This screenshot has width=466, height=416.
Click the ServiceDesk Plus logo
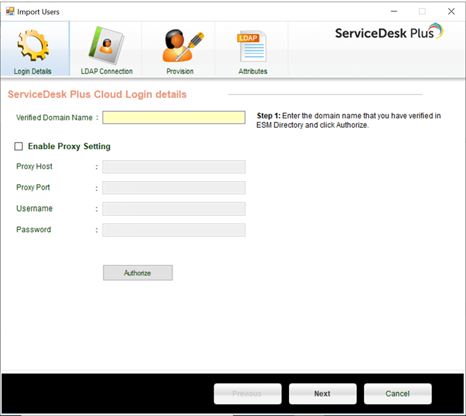pyautogui.click(x=388, y=32)
